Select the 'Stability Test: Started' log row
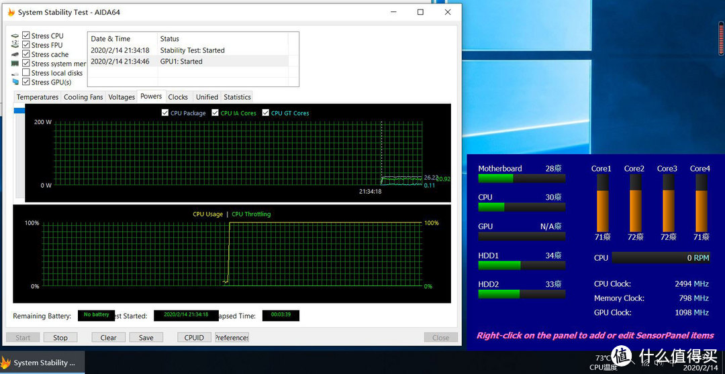Screen dimensions: 725x374 pyautogui.click(x=188, y=50)
